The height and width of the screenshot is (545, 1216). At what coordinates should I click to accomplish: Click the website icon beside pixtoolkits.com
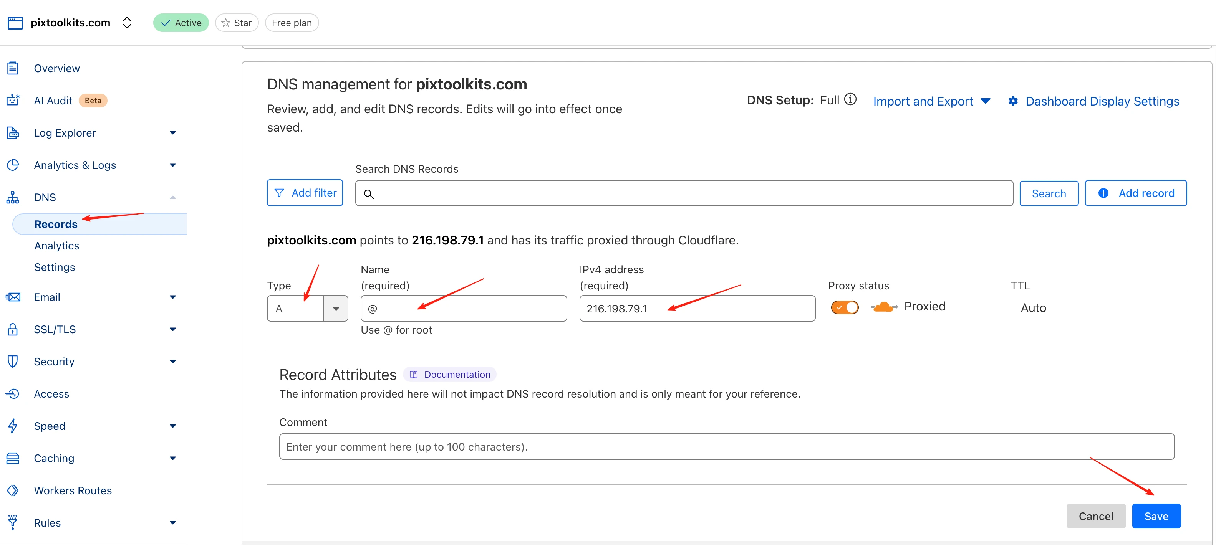tap(15, 23)
